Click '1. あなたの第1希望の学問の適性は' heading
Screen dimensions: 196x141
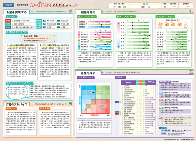pyautogui.click(x=21, y=45)
